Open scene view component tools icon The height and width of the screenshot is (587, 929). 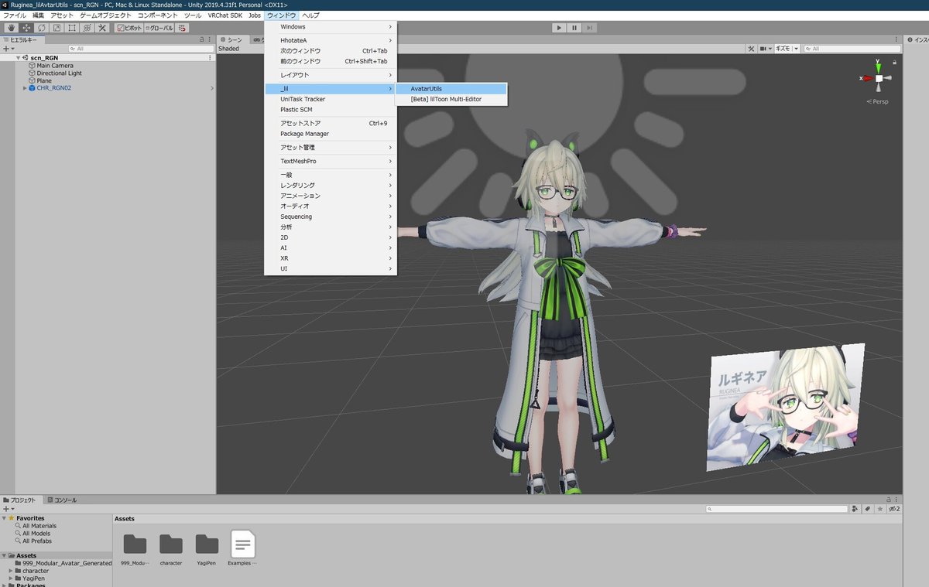click(x=750, y=48)
